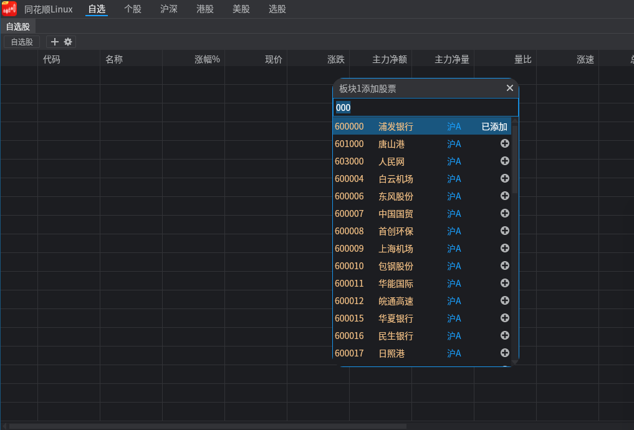Click the horizontal scrollbar at window bottom
Image resolution: width=634 pixels, height=430 pixels.
point(208,426)
